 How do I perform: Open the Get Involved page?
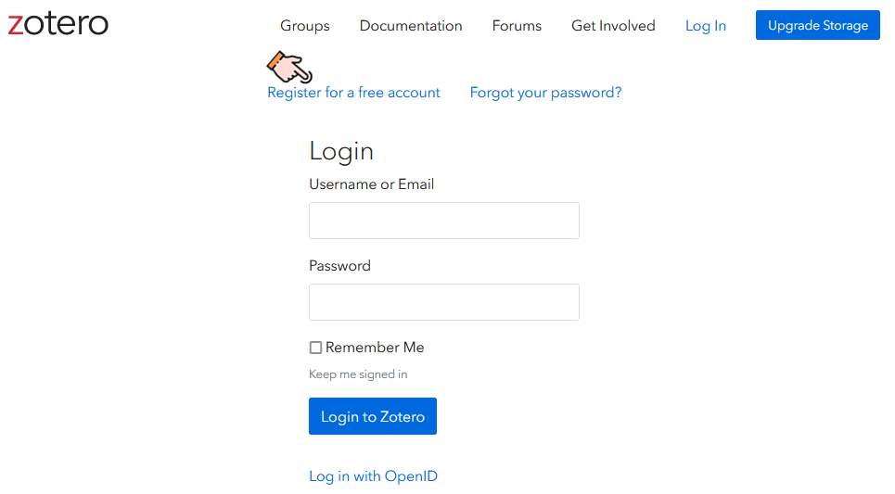click(x=613, y=26)
